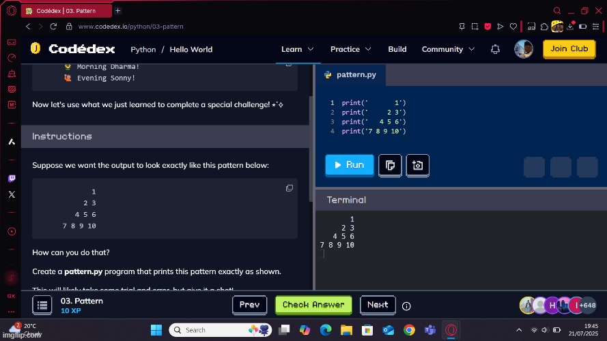Open the browser downloads icon
This screenshot has width=607, height=341.
570,27
